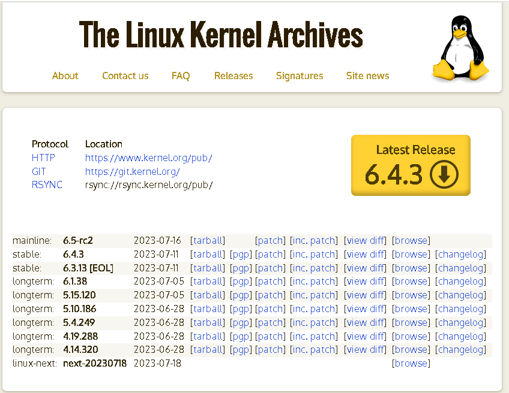Browse the longterm 5.4.249 tree
The height and width of the screenshot is (393, 509).
tap(411, 323)
